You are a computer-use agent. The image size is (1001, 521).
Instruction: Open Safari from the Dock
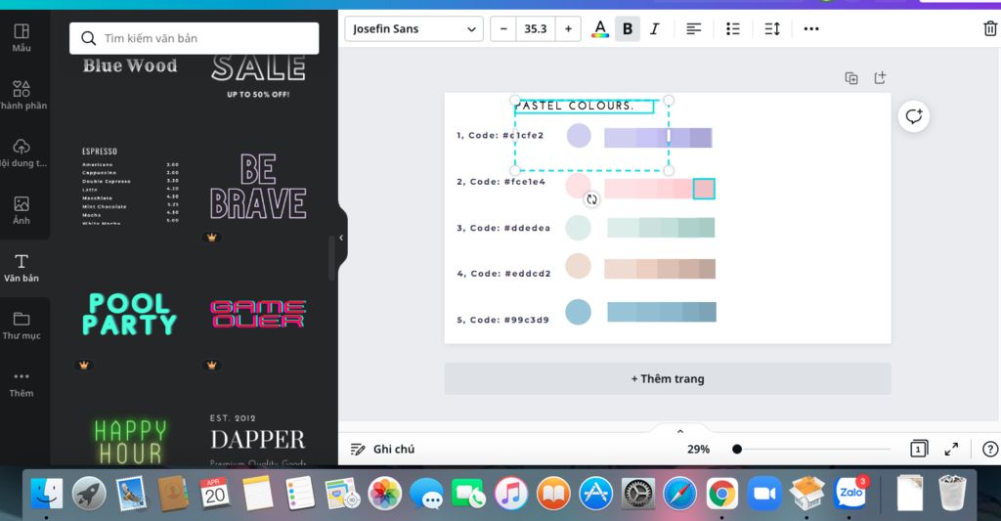[680, 494]
